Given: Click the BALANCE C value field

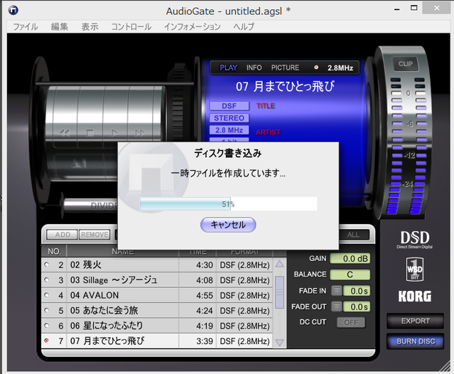Looking at the screenshot, I should [x=350, y=274].
